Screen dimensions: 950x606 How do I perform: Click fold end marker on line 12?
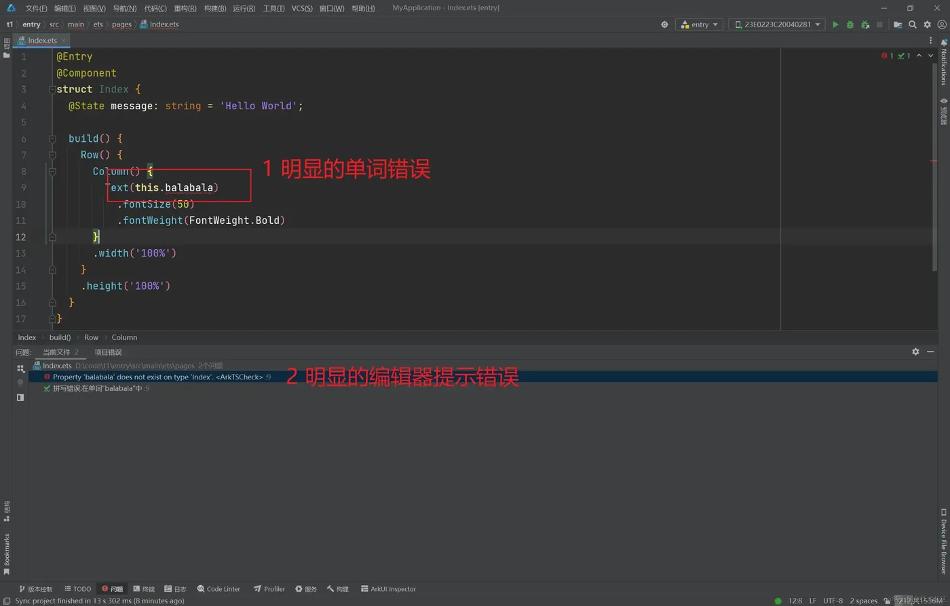(52, 238)
